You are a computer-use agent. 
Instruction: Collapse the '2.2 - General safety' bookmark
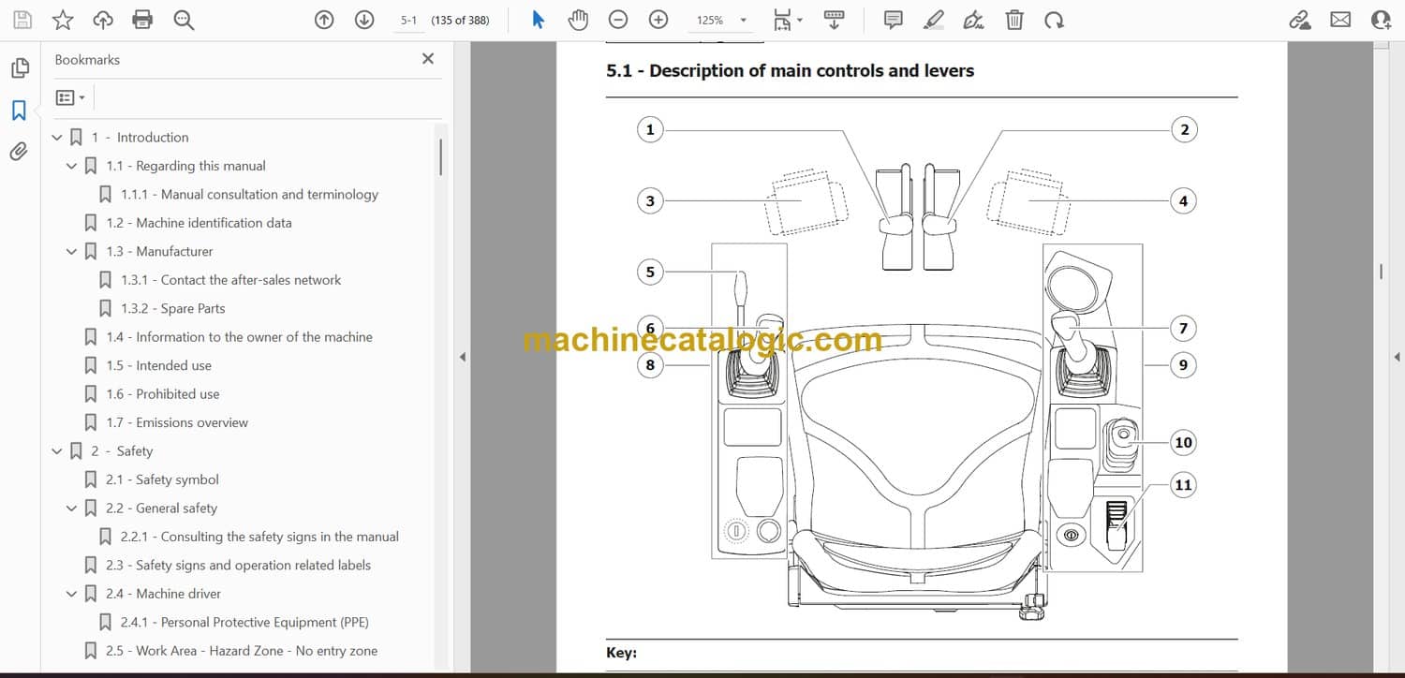tap(72, 508)
